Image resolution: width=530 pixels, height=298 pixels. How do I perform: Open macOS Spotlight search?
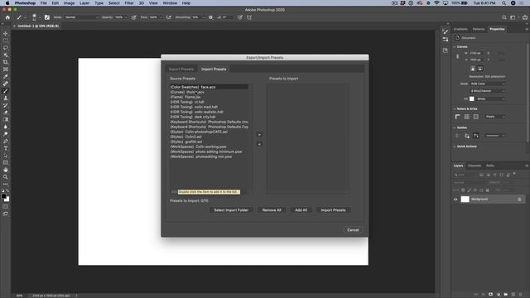(504, 3)
